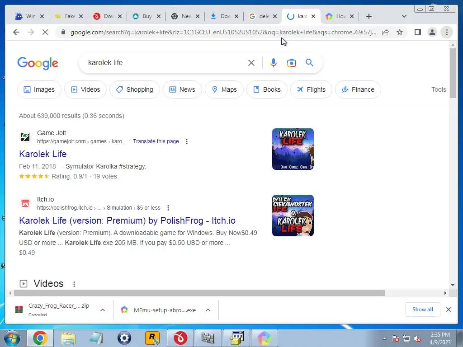
Task: Open Opera browser from the taskbar
Action: pyautogui.click(x=180, y=338)
